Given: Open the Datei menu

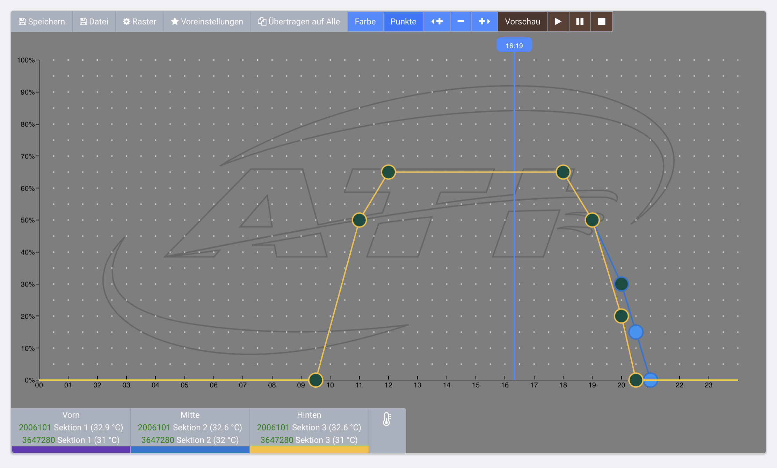Looking at the screenshot, I should click(x=94, y=22).
